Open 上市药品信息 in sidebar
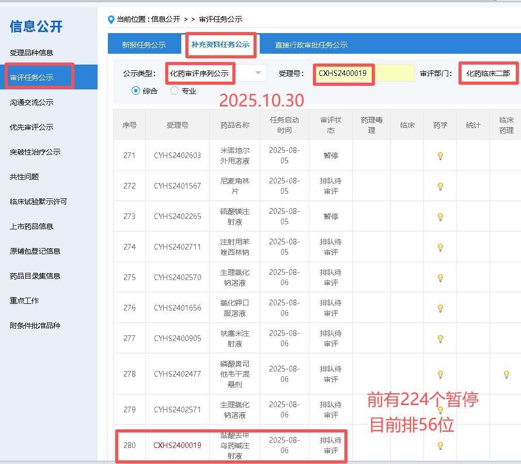521x464 pixels. [x=31, y=226]
